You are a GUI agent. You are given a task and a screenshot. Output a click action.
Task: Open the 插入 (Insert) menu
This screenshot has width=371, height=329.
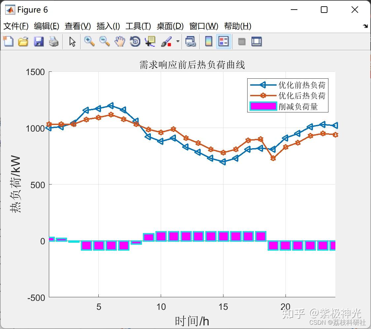pyautogui.click(x=108, y=26)
